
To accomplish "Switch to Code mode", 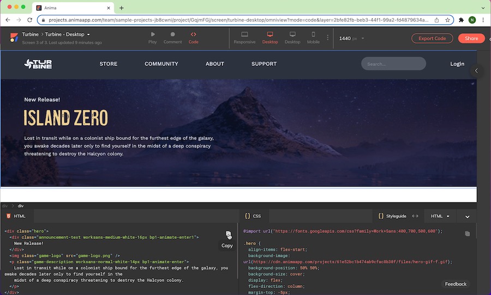I will pyautogui.click(x=193, y=35).
